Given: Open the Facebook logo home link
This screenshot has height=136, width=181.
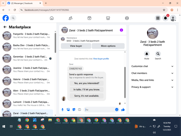Looking at the screenshot, I should tap(6, 18).
